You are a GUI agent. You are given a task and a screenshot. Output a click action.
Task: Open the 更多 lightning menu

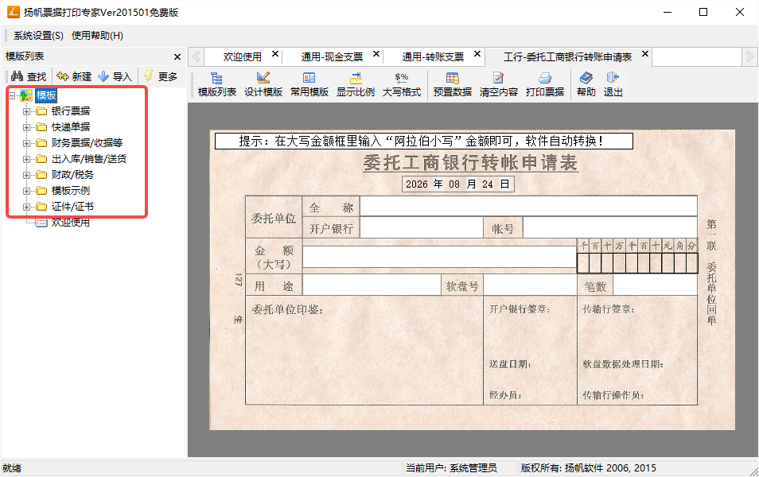[x=161, y=76]
